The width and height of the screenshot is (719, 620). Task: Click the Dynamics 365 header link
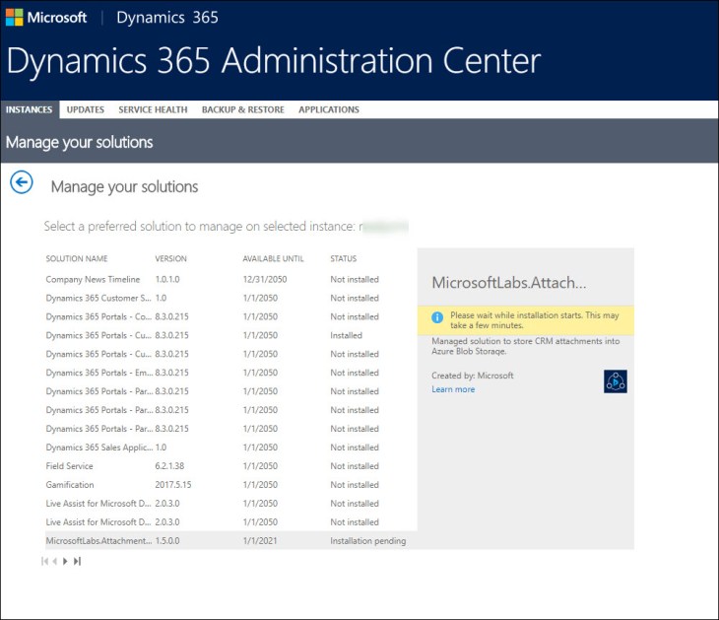(x=167, y=18)
